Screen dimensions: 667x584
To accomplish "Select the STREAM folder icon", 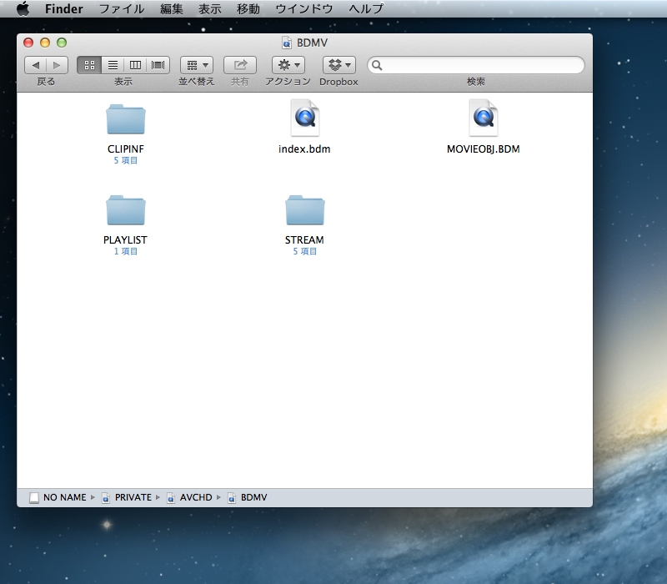I will coord(304,210).
